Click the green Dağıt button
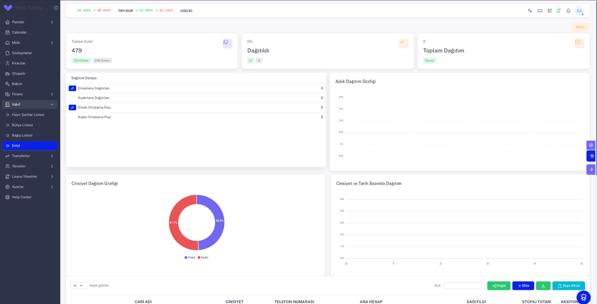The image size is (597, 304). [499, 286]
